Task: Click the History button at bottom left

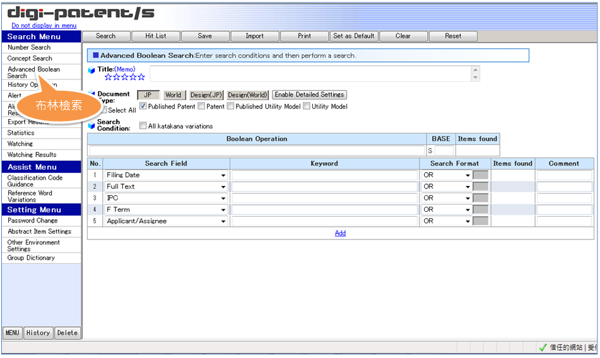Action: click(x=38, y=333)
